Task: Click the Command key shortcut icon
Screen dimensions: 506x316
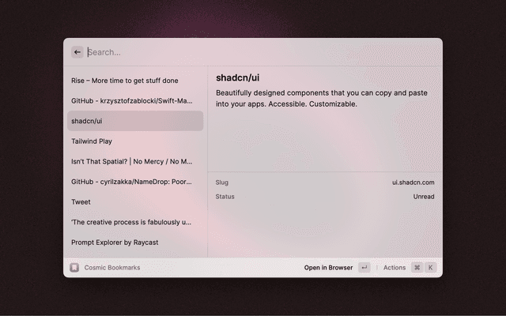Action: [x=417, y=268]
